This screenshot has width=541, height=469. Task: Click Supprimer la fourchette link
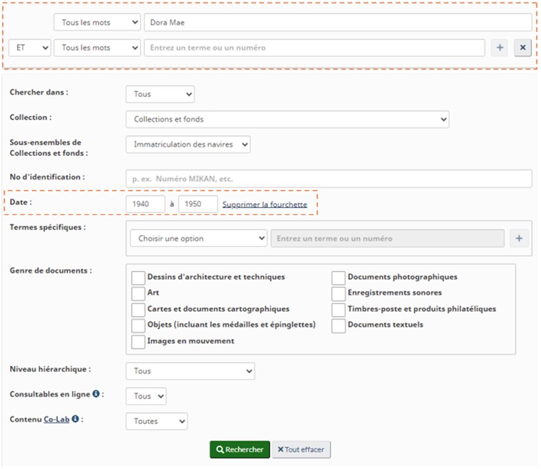click(x=265, y=204)
